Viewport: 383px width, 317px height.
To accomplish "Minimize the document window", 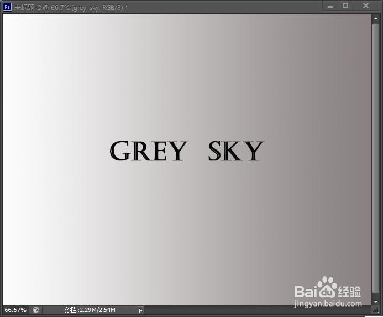I will point(330,6).
